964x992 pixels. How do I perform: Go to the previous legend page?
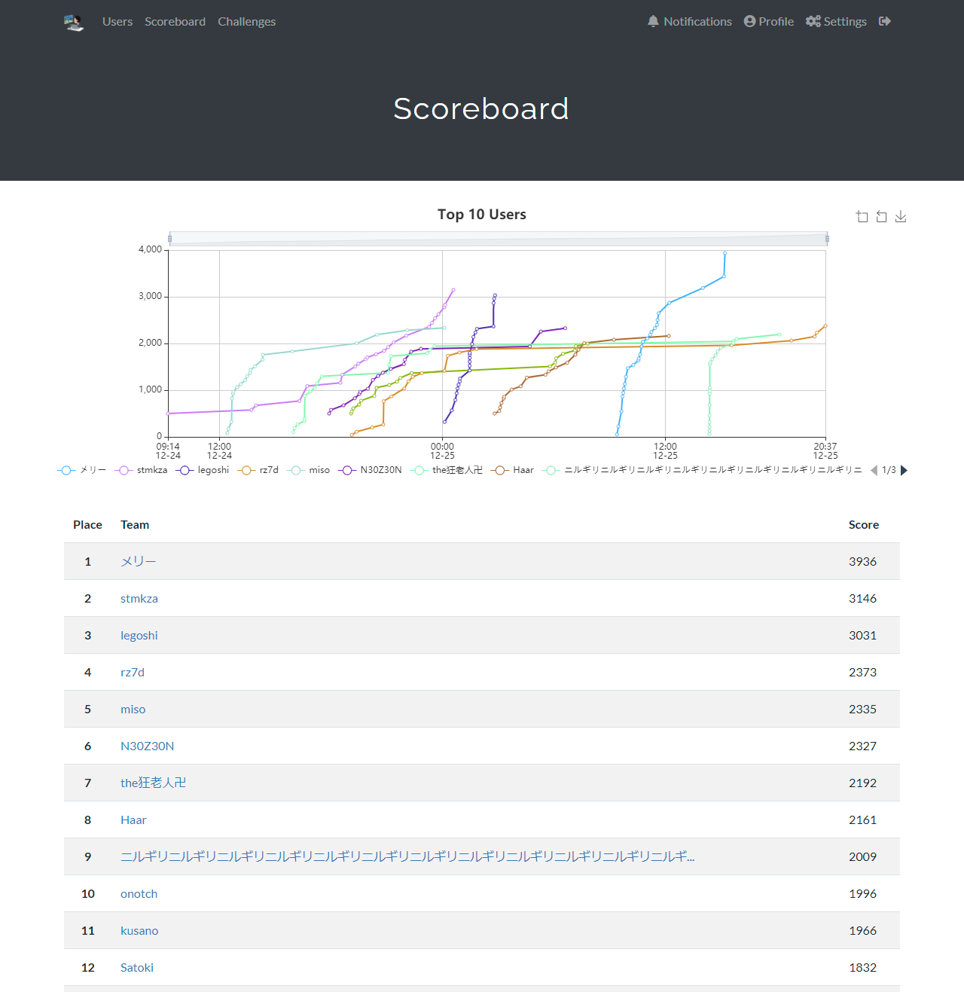click(x=874, y=470)
